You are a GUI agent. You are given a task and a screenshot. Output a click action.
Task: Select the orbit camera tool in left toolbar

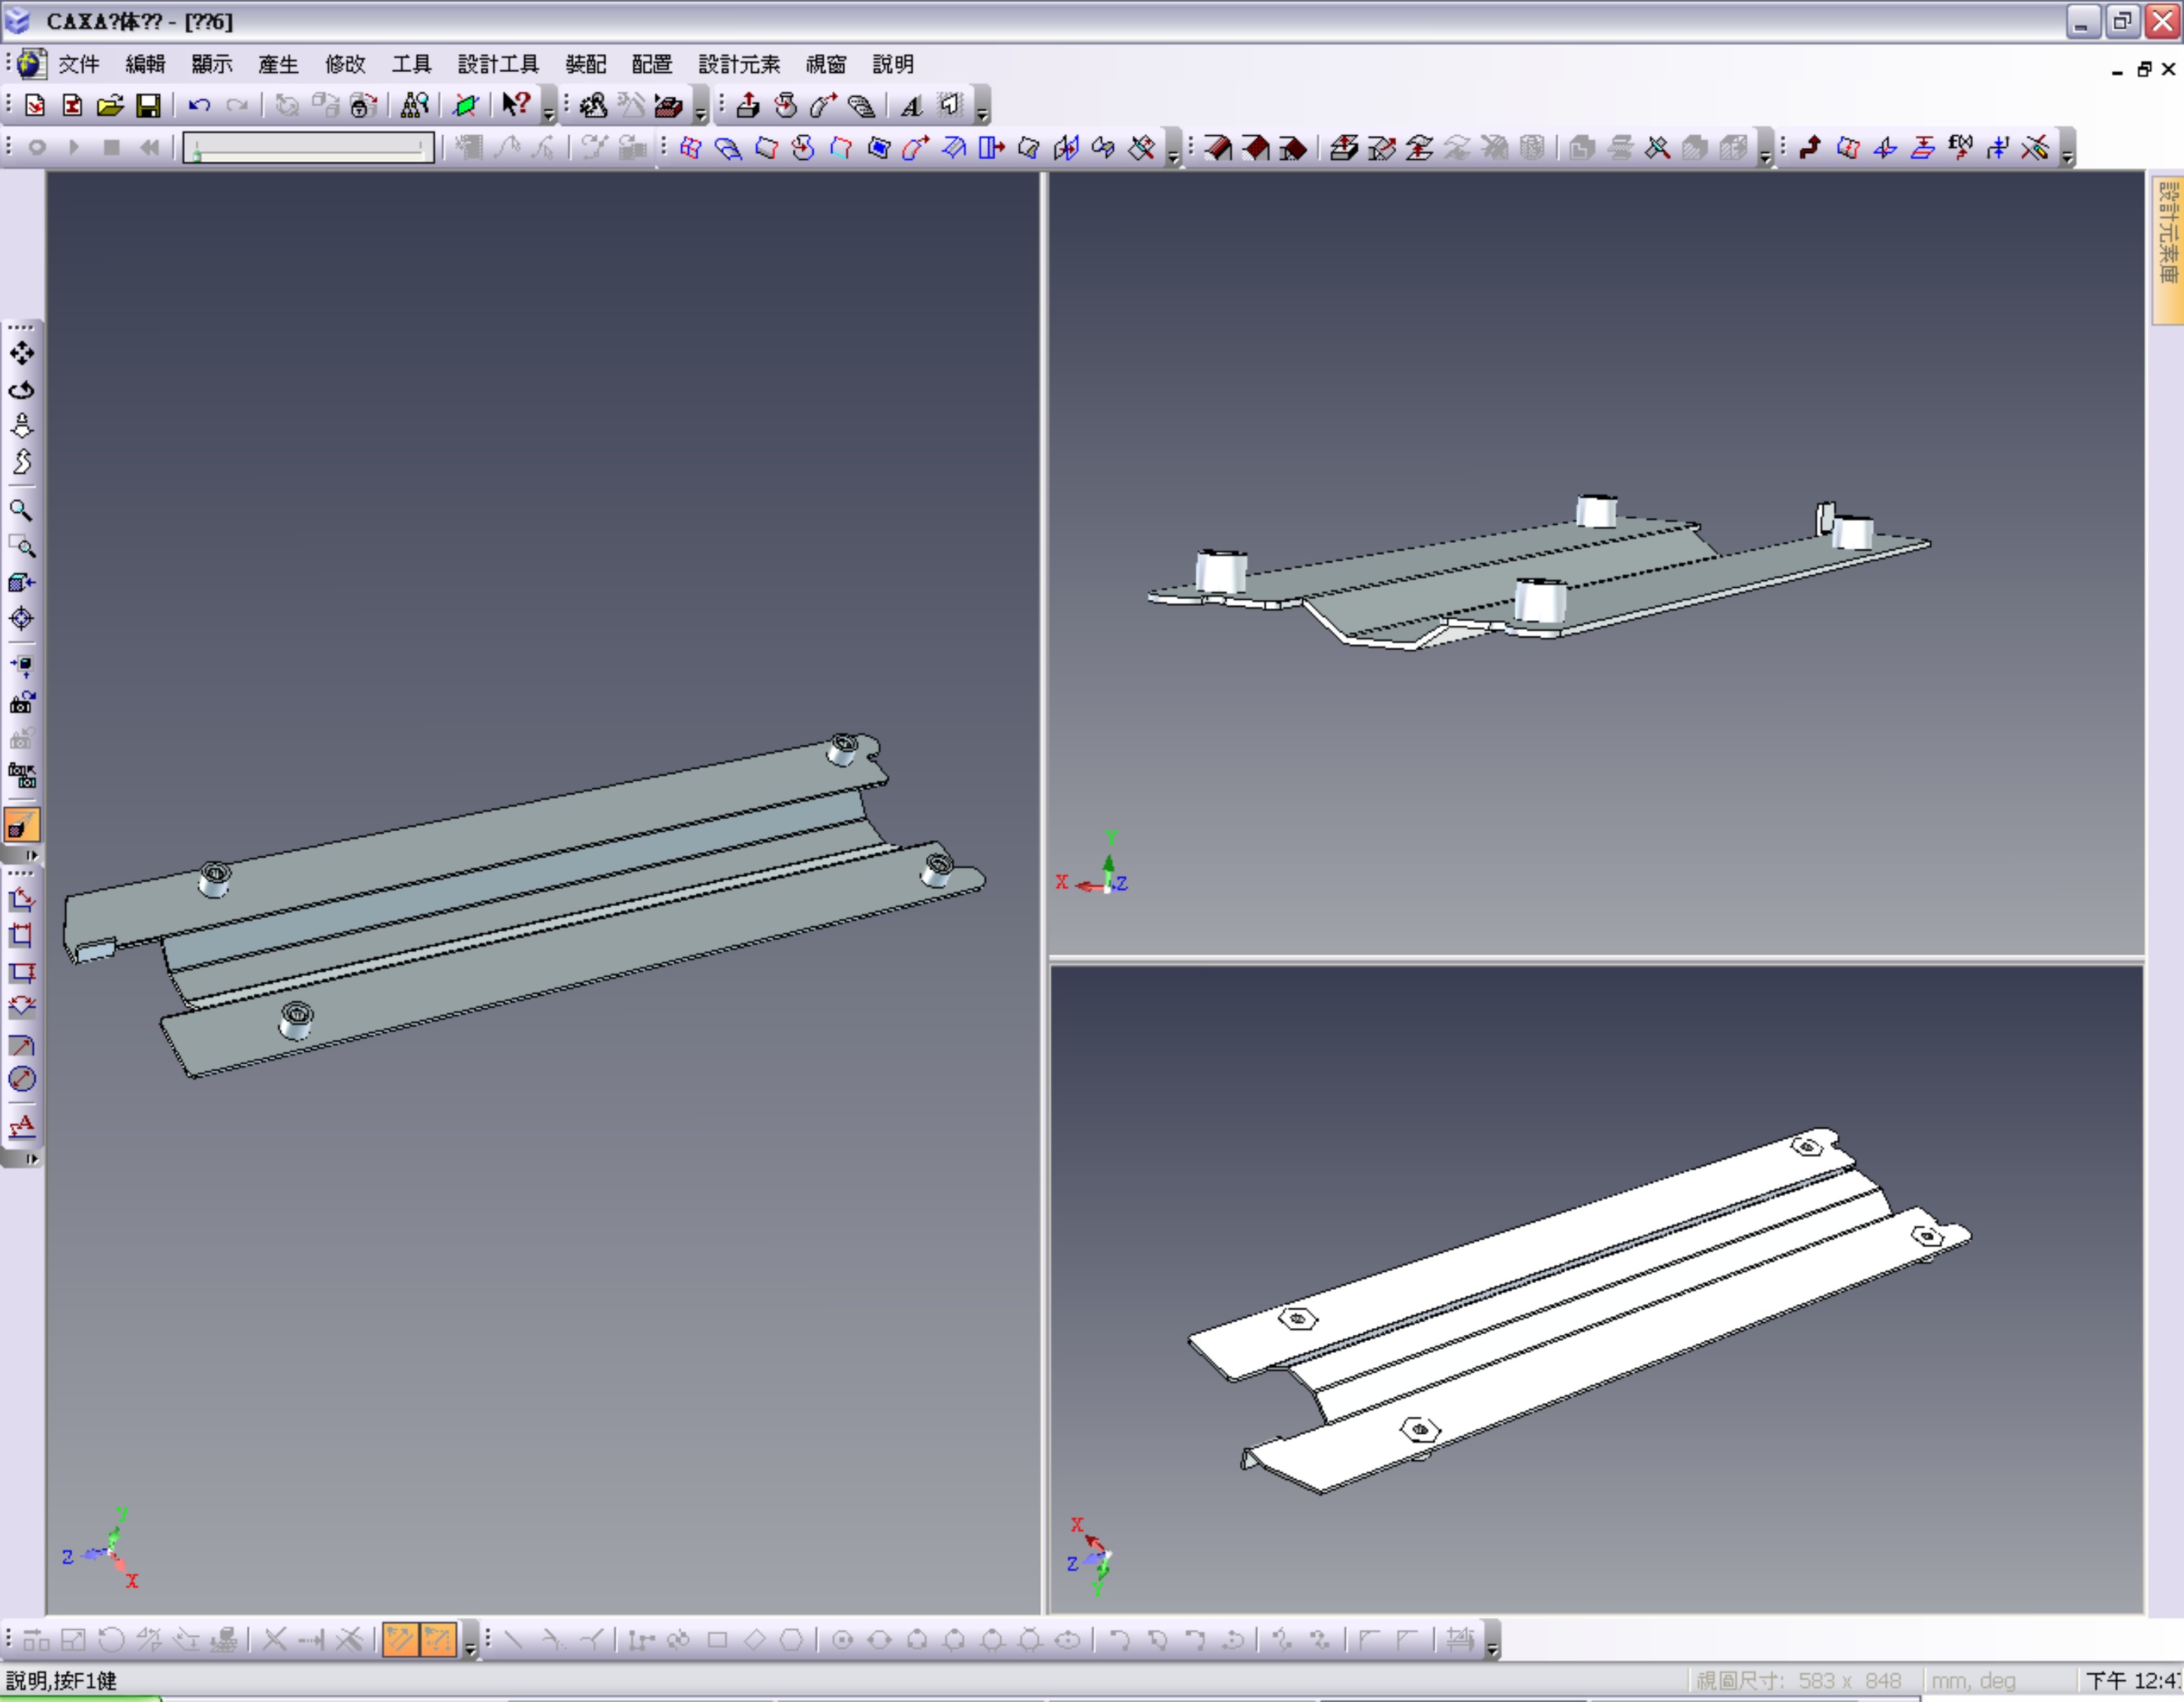[x=22, y=390]
